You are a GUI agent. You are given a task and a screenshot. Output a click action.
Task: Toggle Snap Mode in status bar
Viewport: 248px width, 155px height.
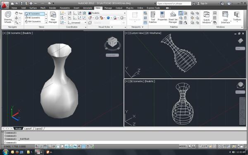point(41,146)
